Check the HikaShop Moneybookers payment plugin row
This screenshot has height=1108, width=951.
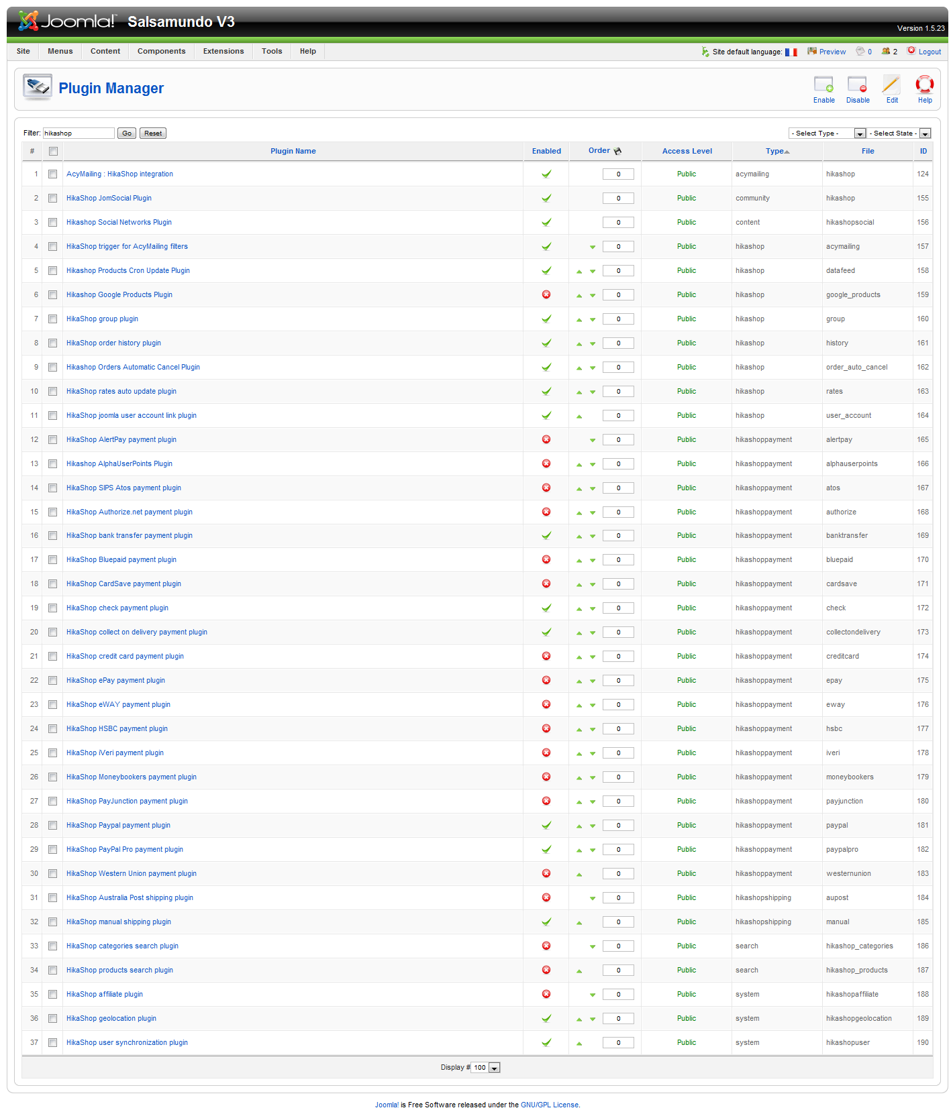[x=52, y=777]
